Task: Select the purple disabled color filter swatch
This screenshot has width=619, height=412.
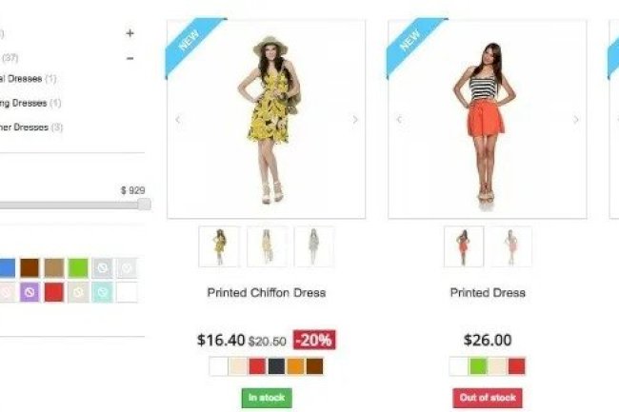Action: pos(30,292)
